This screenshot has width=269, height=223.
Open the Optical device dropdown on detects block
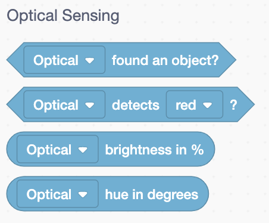[x=64, y=104]
